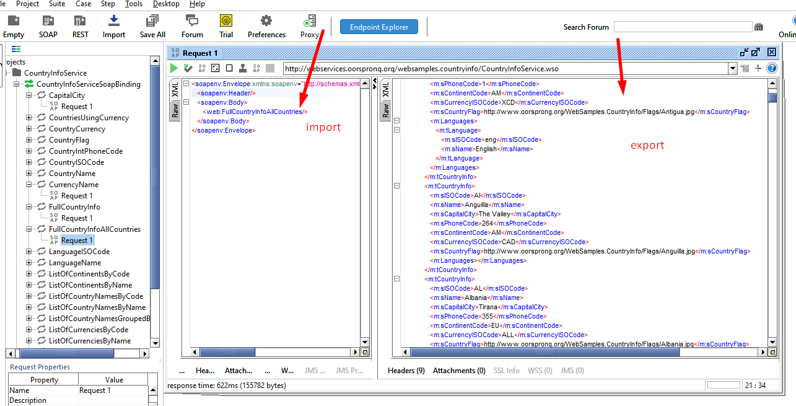Collapse the FullCountryInfoAllCountries tree node

coord(29,229)
